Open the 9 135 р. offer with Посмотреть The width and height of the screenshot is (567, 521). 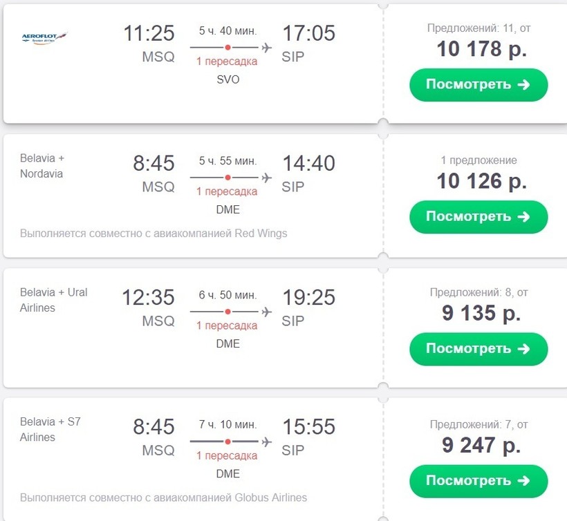[x=478, y=349]
